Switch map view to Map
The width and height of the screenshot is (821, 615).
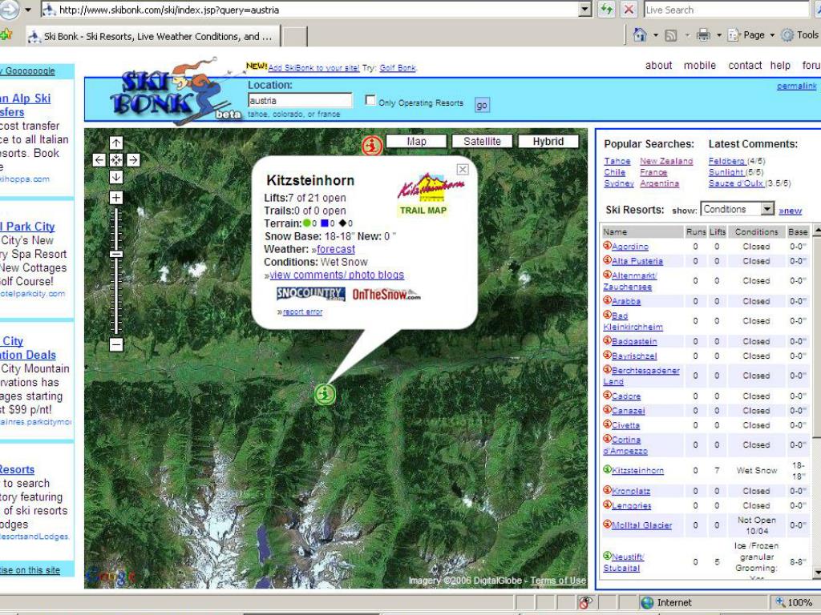click(x=416, y=141)
